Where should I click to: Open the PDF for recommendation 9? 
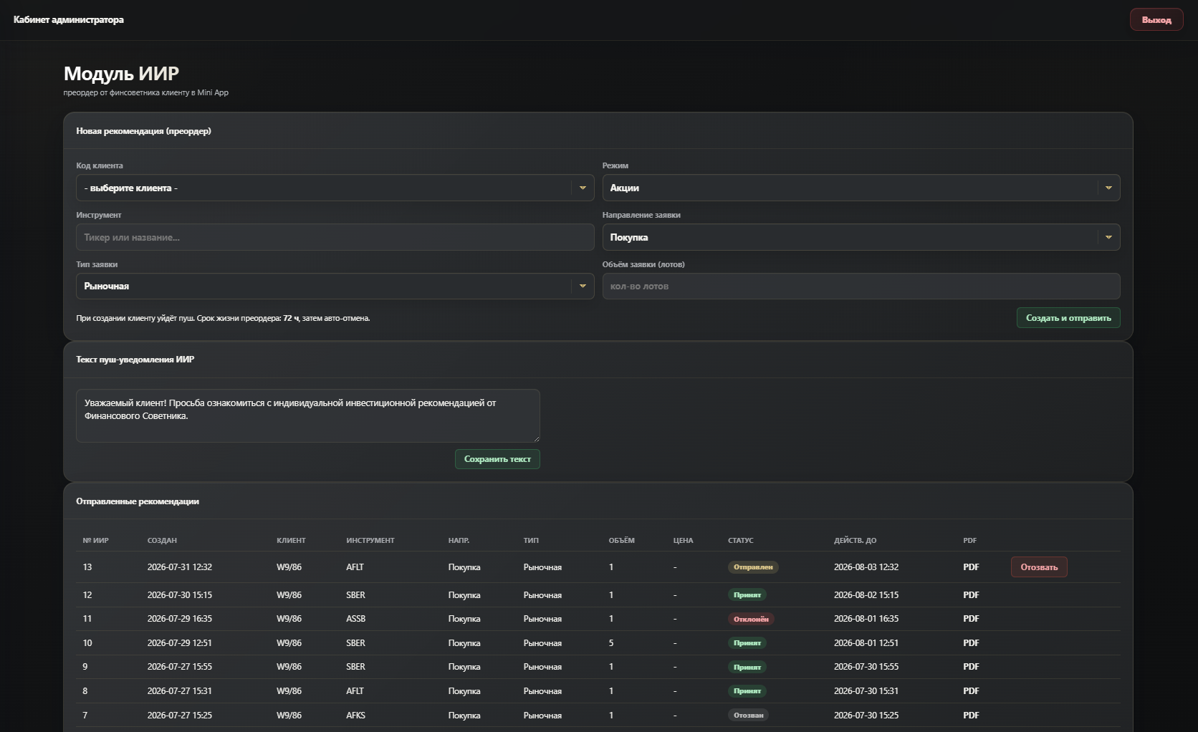[971, 666]
